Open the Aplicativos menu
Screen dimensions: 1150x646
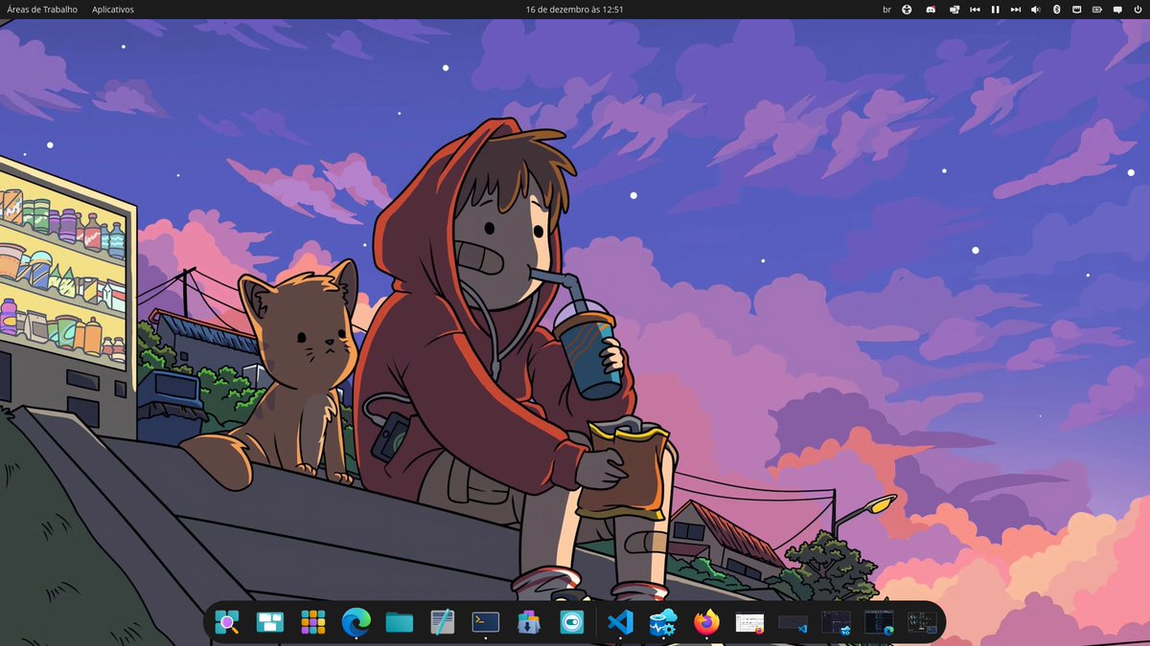(113, 10)
